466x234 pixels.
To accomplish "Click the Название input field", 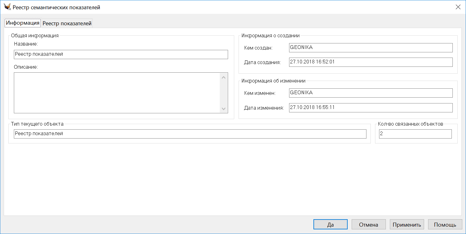I will pyautogui.click(x=121, y=54).
